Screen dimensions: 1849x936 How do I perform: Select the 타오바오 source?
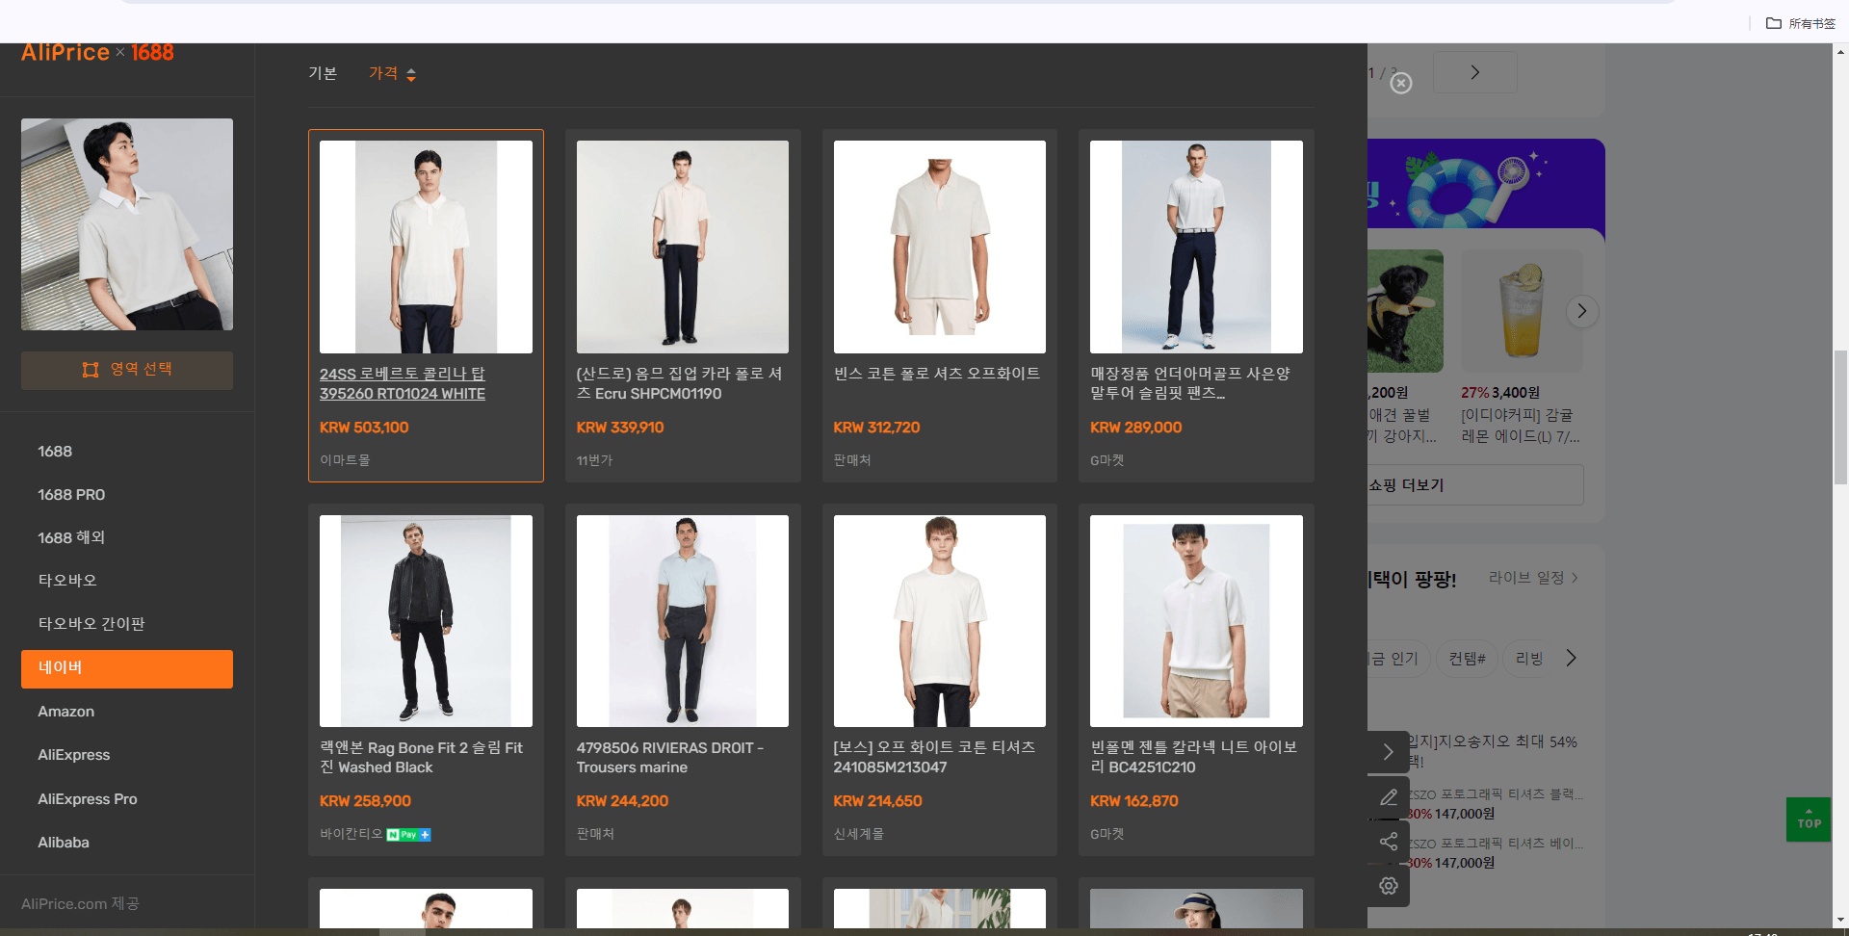pyautogui.click(x=127, y=581)
